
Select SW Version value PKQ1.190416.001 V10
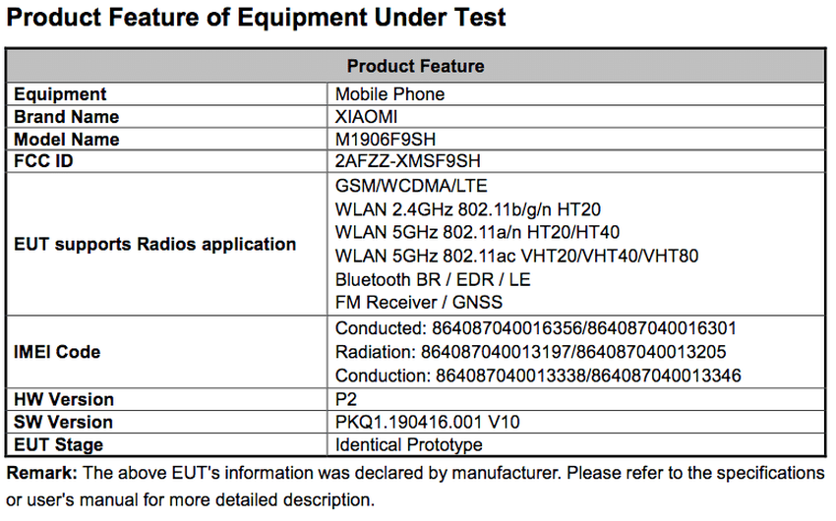[428, 422]
